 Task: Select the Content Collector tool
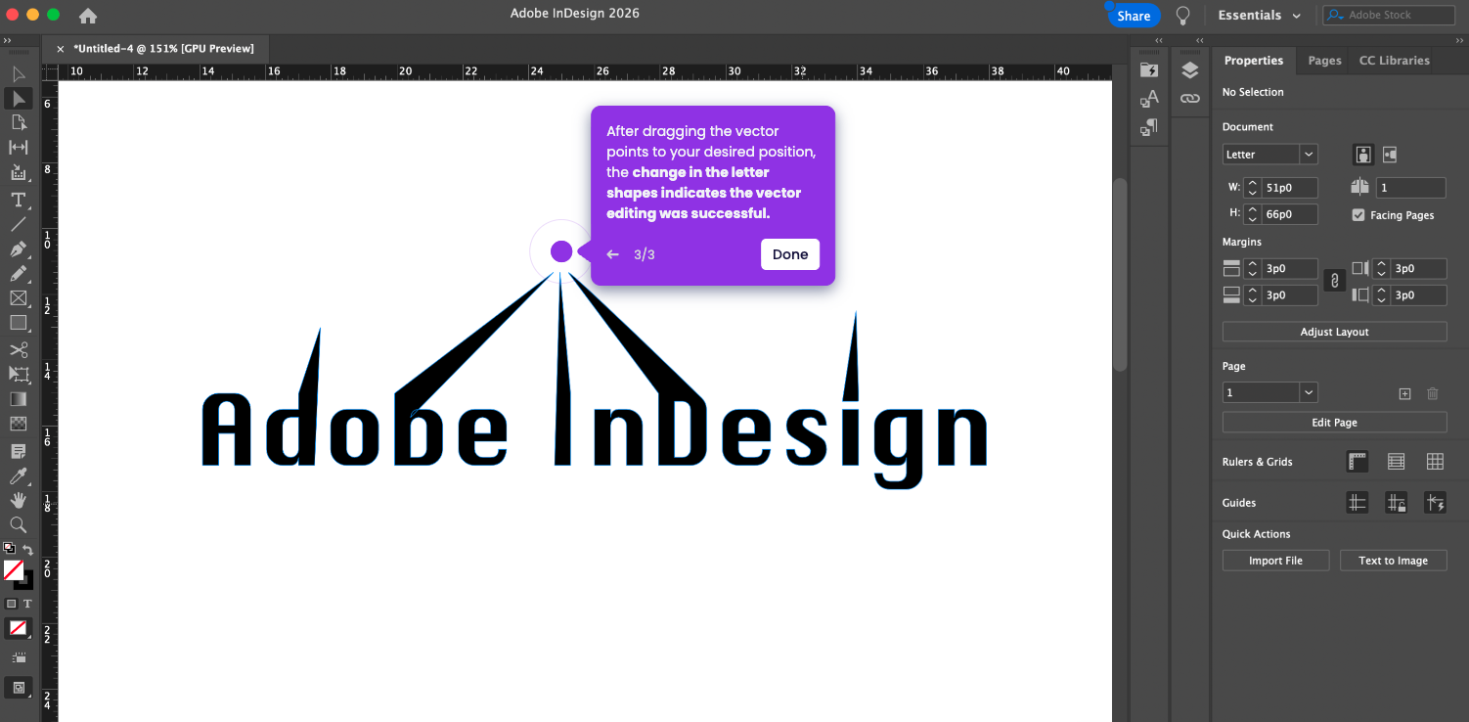[x=18, y=172]
